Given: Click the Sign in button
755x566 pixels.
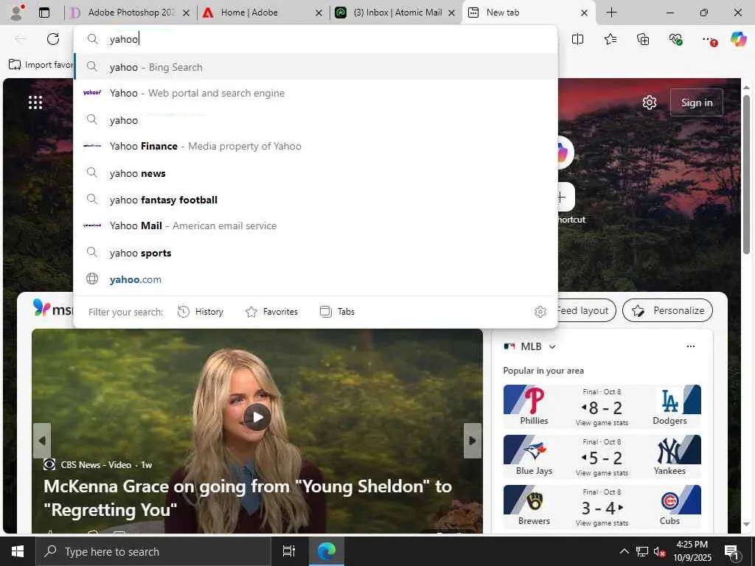Looking at the screenshot, I should click(696, 102).
